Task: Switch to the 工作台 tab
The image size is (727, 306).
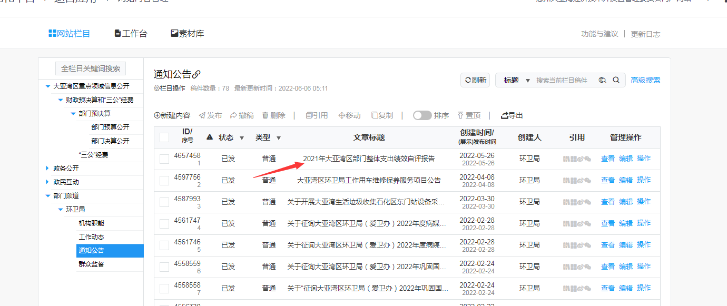Action: (130, 33)
